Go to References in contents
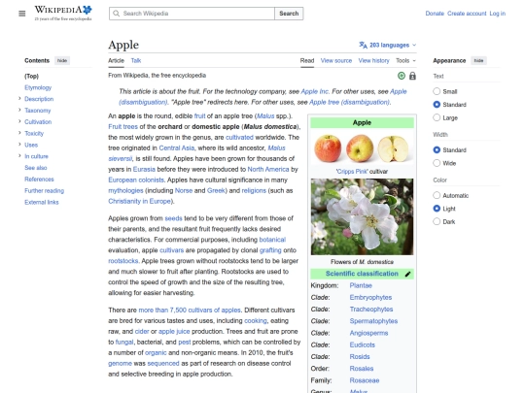The height and width of the screenshot is (393, 525). coord(39,180)
